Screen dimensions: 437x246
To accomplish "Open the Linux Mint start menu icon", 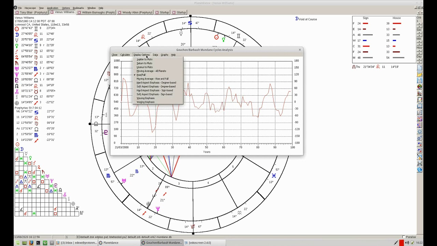I will [x=17, y=243].
